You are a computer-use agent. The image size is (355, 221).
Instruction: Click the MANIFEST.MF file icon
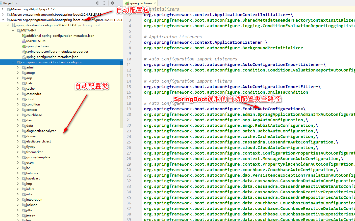coord(24,41)
